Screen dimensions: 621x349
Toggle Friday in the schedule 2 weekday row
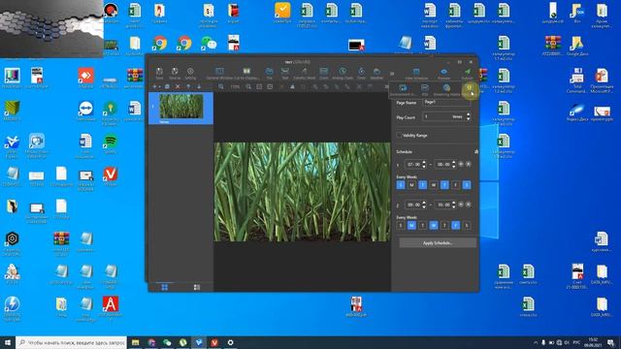[x=455, y=225]
